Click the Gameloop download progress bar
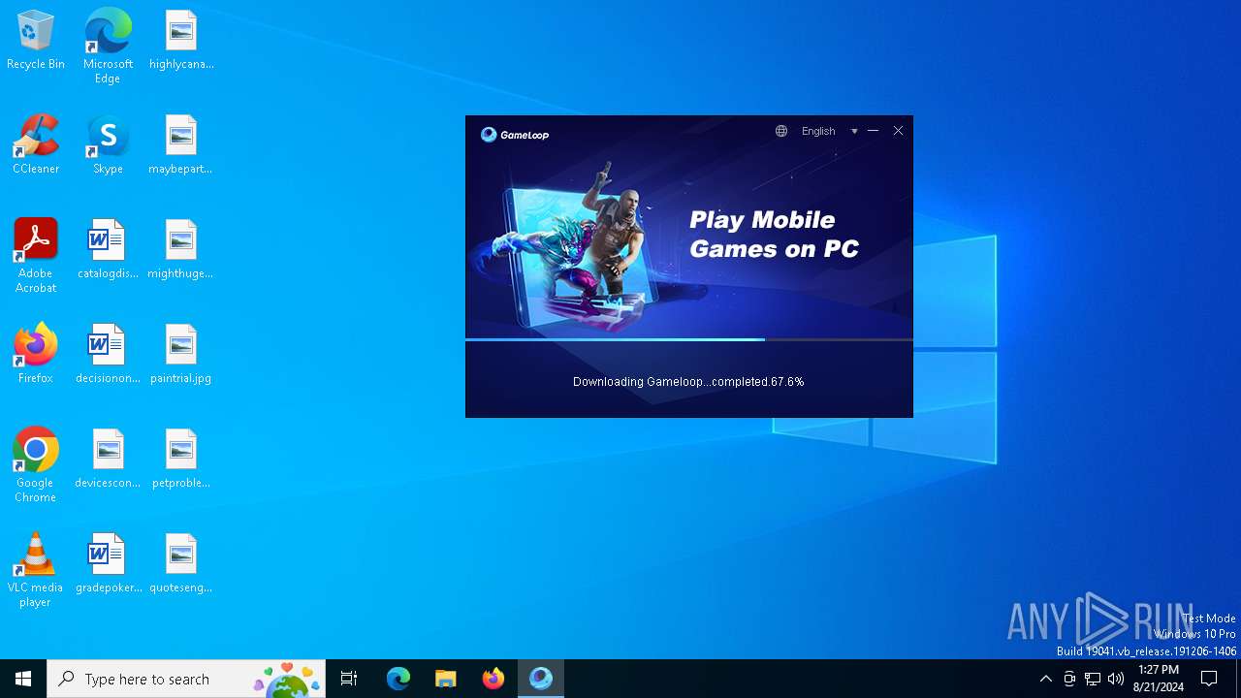Image resolution: width=1241 pixels, height=698 pixels. (689, 339)
